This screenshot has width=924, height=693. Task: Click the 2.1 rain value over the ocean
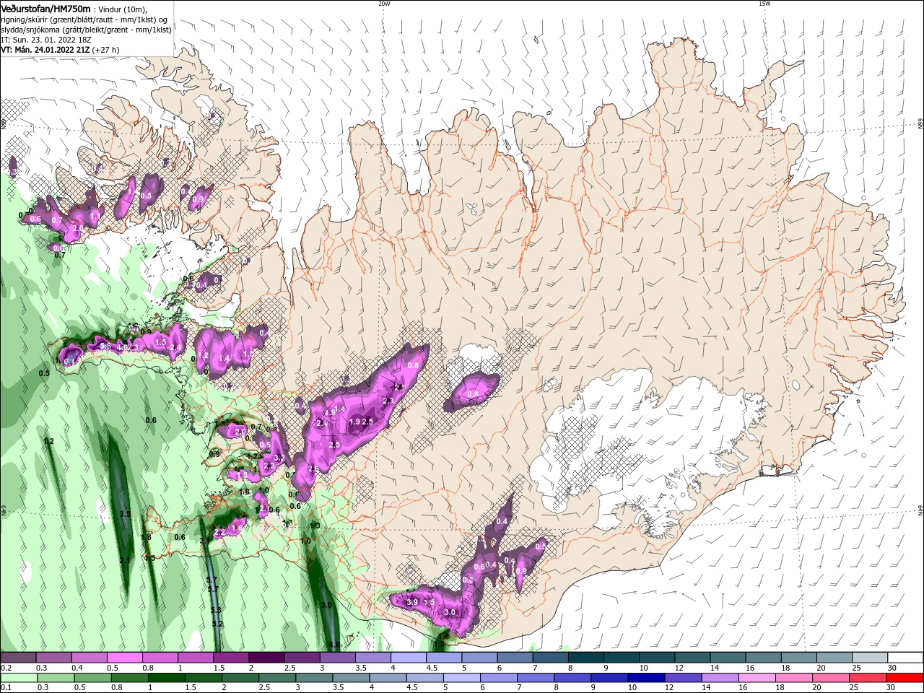pos(125,560)
